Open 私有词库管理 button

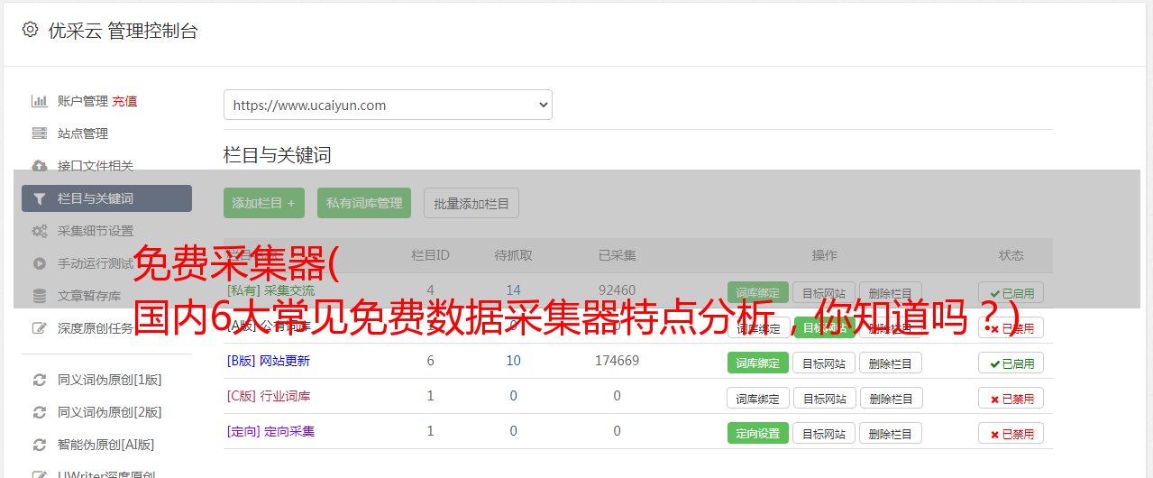pyautogui.click(x=364, y=203)
